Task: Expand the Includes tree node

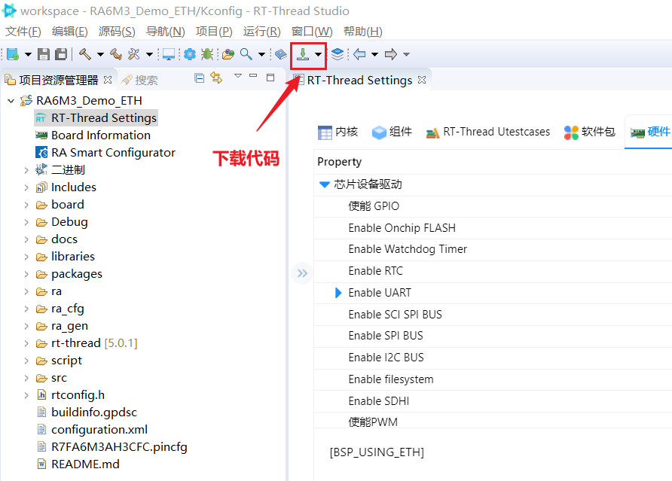Action: [26, 187]
